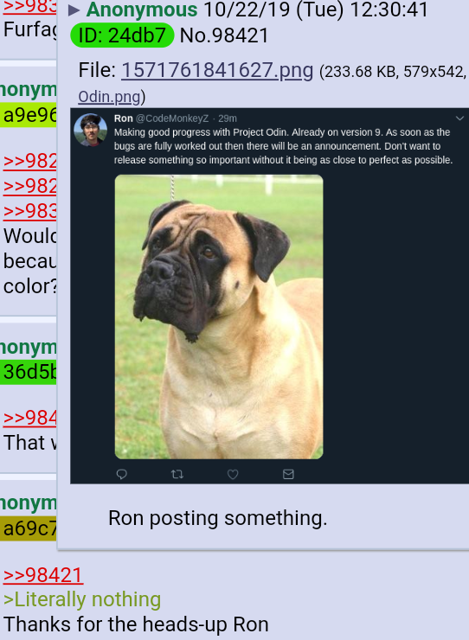This screenshot has width=469, height=640.
Task: Expand the tweet options chevron
Action: pyautogui.click(x=459, y=118)
